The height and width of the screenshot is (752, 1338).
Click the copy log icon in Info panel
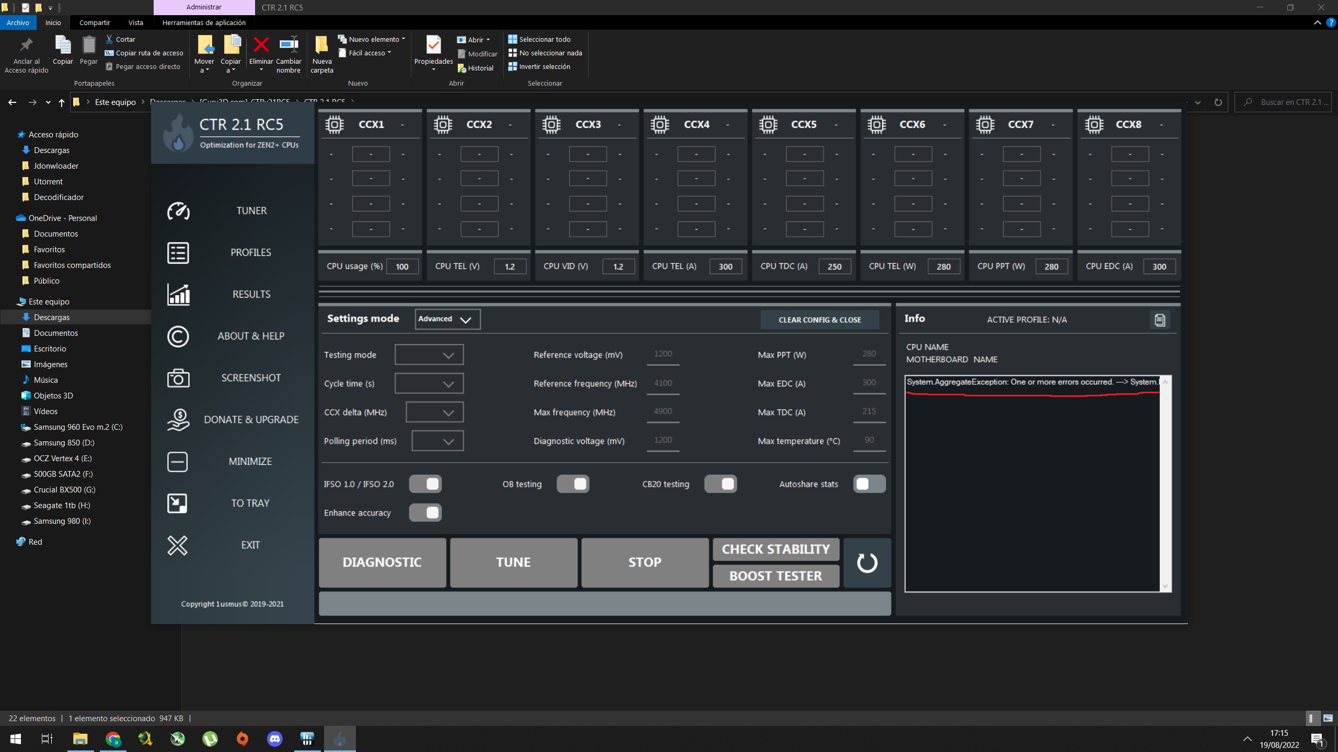coord(1160,320)
